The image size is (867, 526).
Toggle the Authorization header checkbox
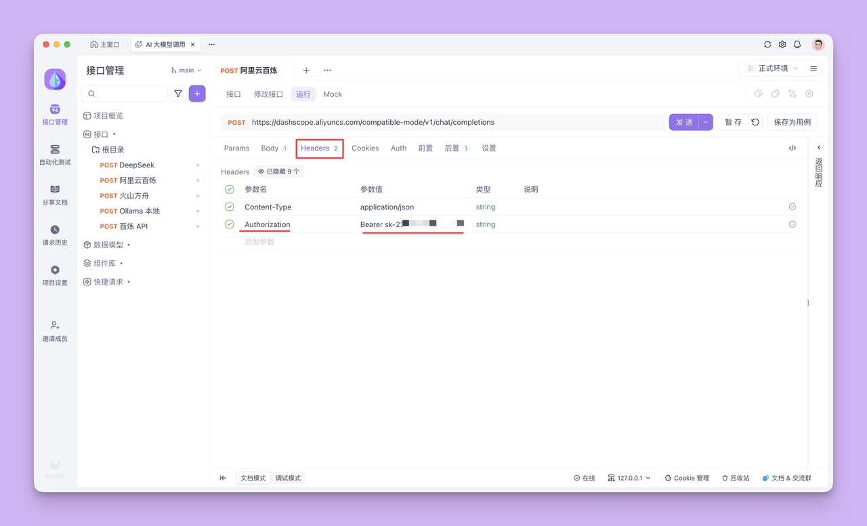pyautogui.click(x=230, y=224)
